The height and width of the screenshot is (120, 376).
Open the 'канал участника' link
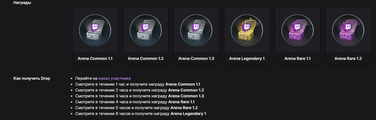point(114,78)
